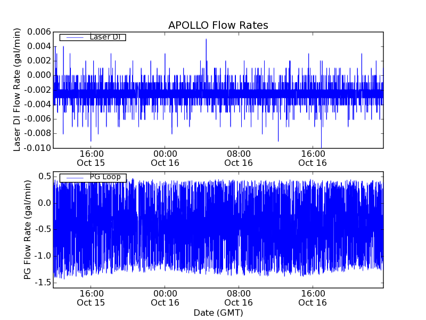Viewport: 426px width, 320px height.
Task: Click the Date (GMT) x-axis label
Action: click(x=218, y=313)
